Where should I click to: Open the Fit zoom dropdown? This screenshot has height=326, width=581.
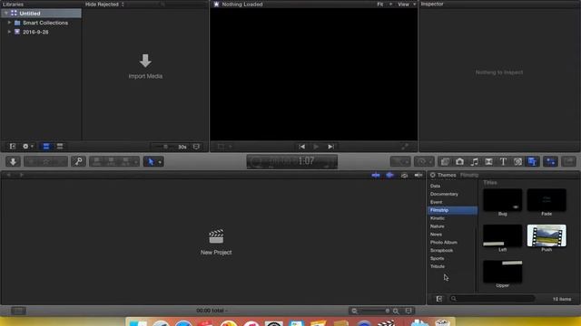384,5
